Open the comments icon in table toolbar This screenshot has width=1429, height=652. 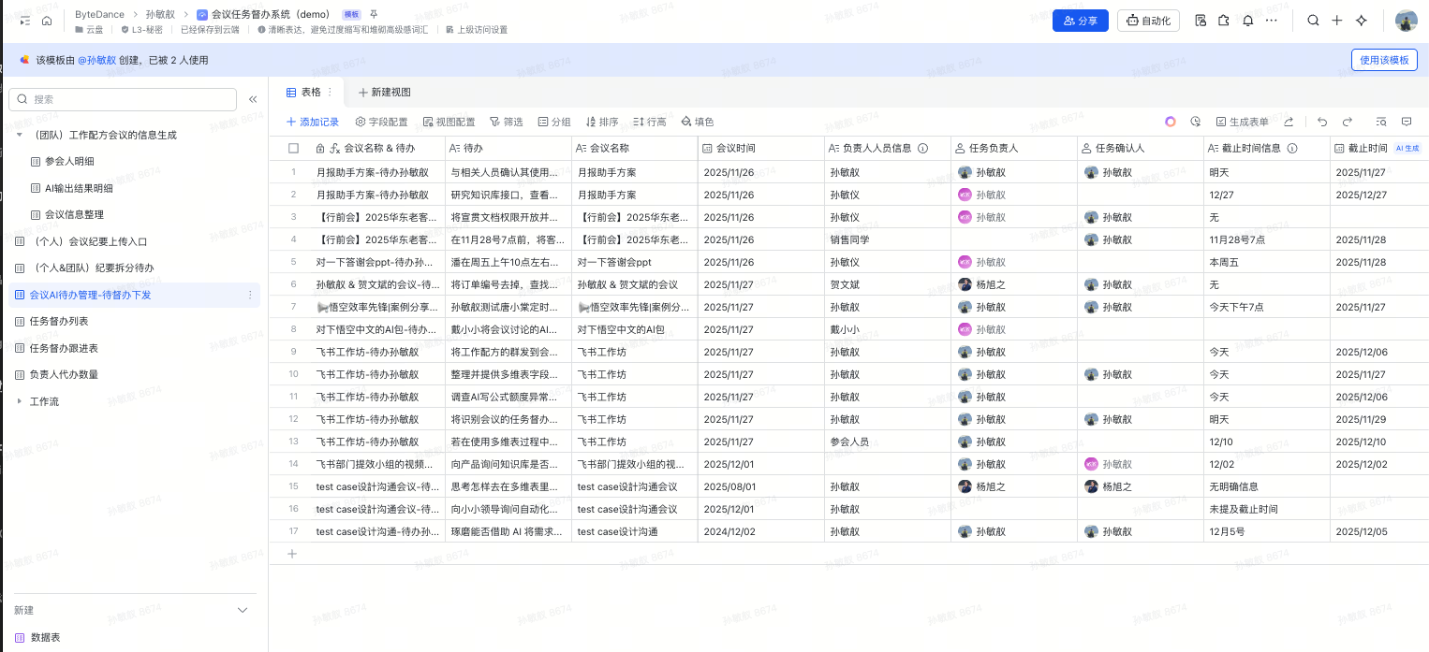[x=1407, y=122]
